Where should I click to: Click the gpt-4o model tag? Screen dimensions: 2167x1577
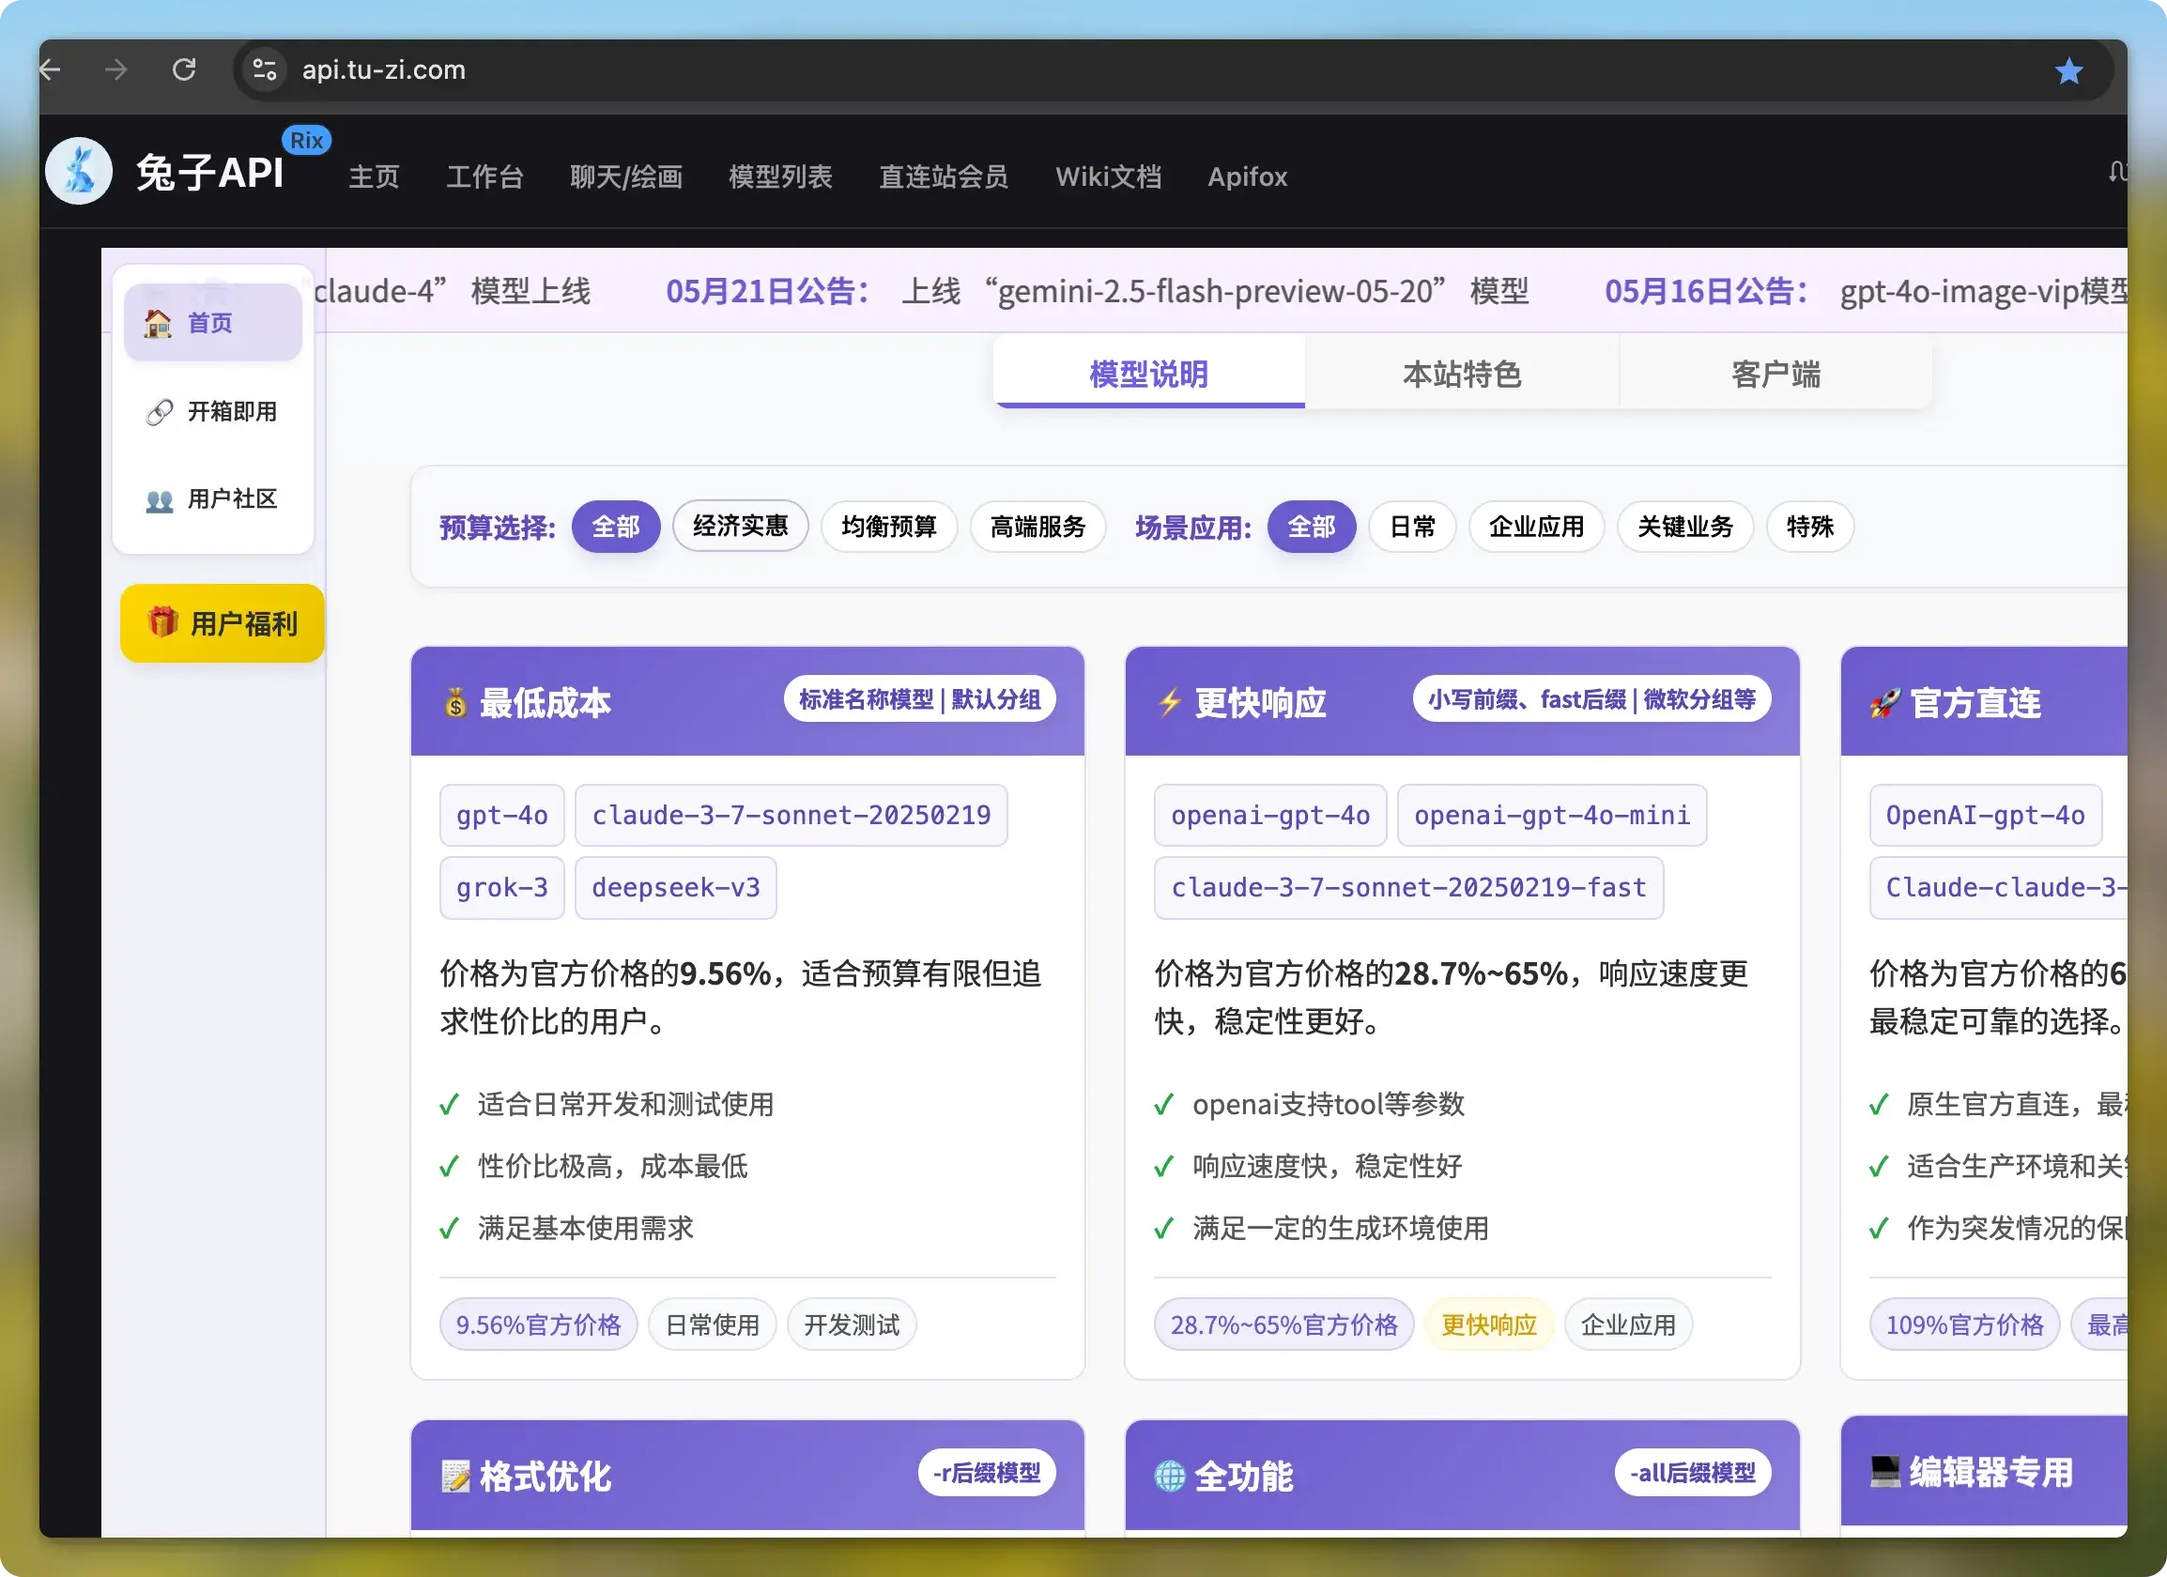point(500,815)
